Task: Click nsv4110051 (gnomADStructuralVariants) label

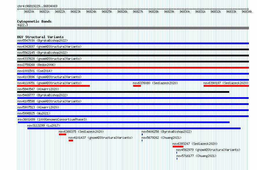Action: 49,83
